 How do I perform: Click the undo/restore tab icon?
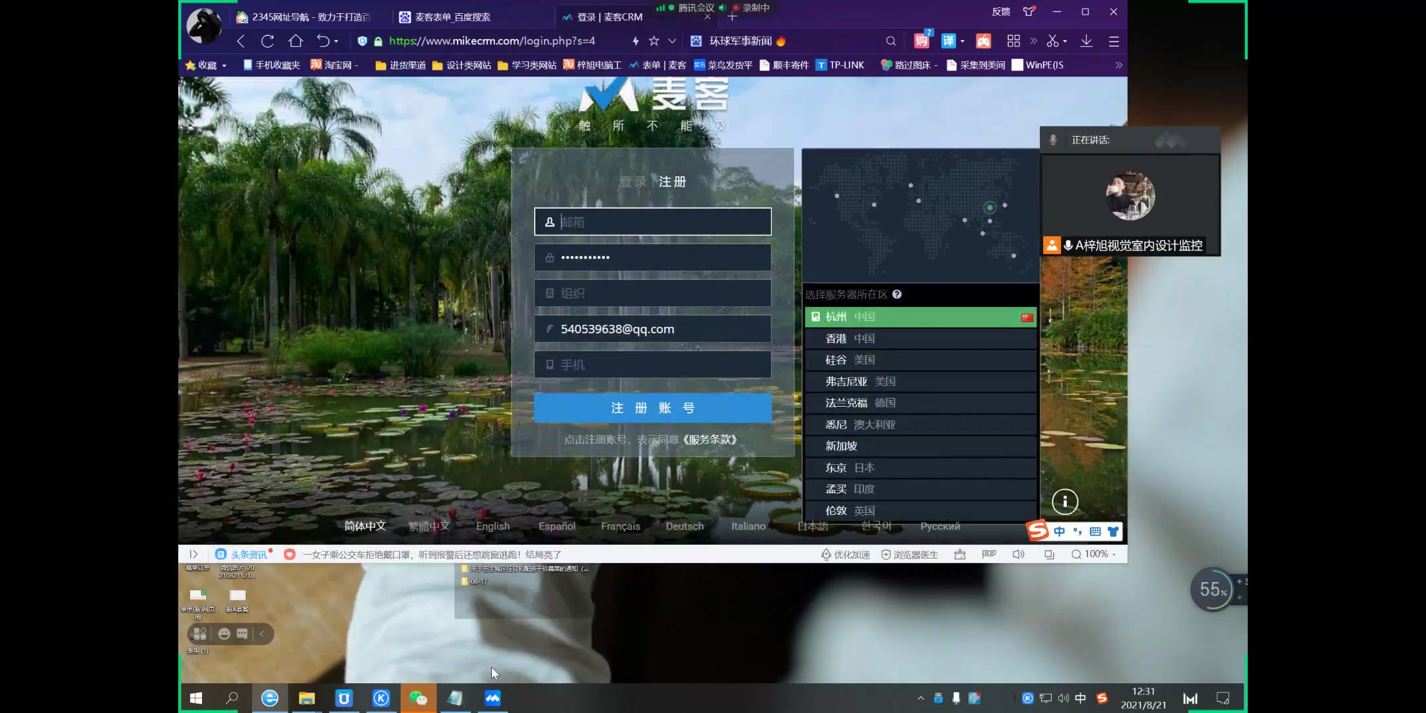(323, 41)
